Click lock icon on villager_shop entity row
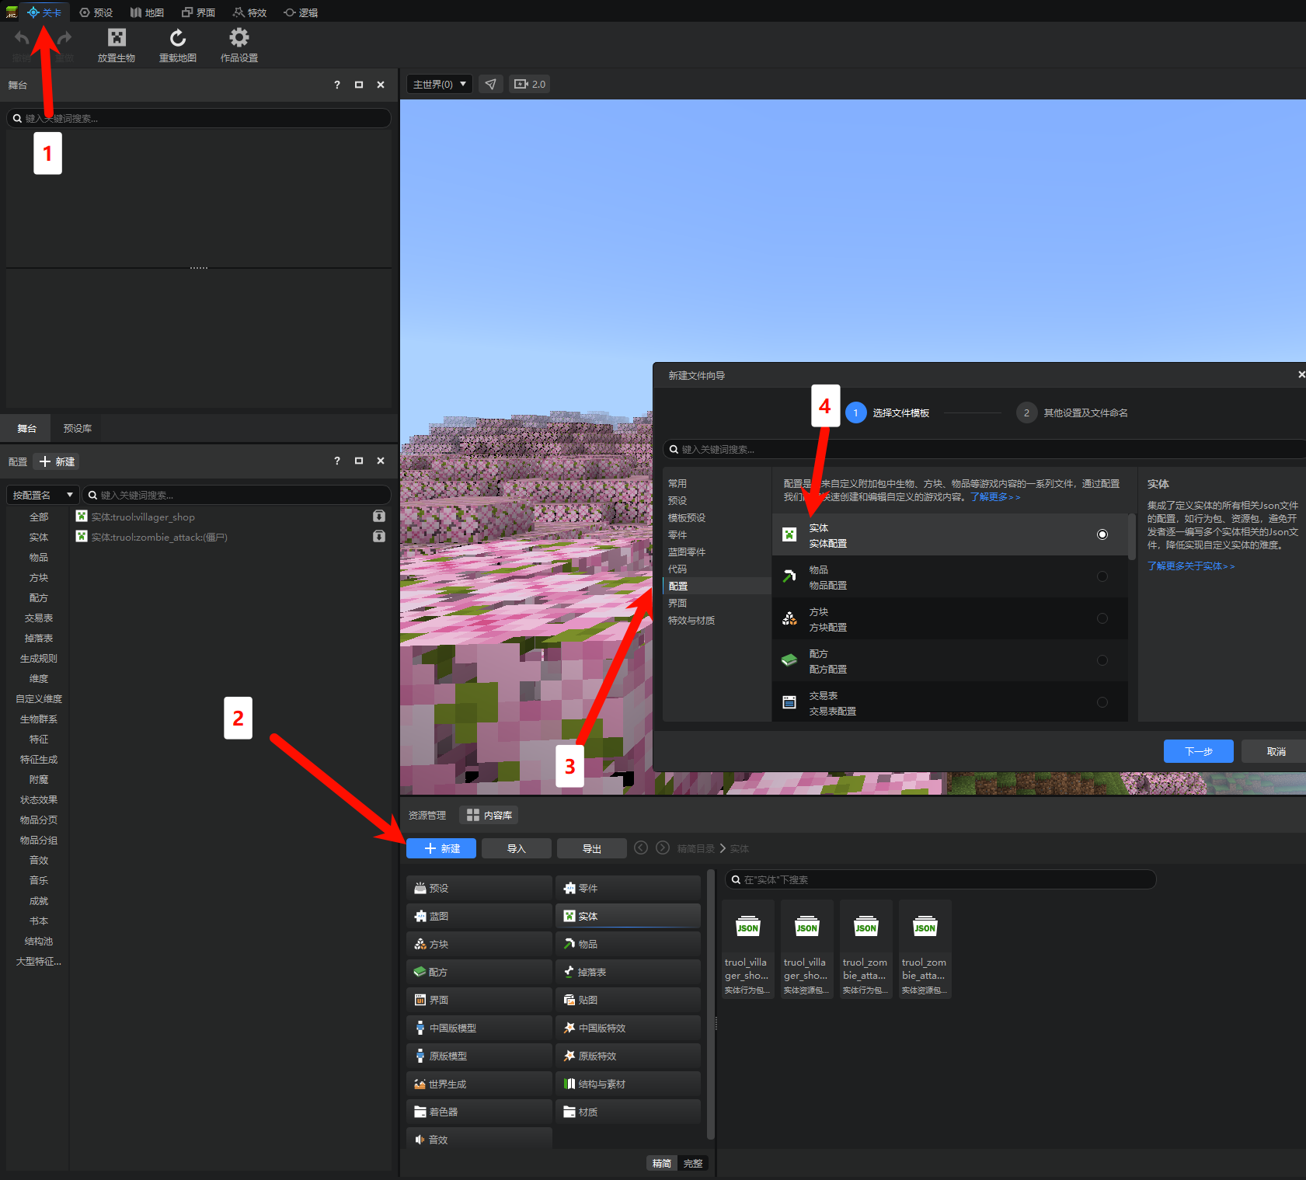 (x=379, y=517)
